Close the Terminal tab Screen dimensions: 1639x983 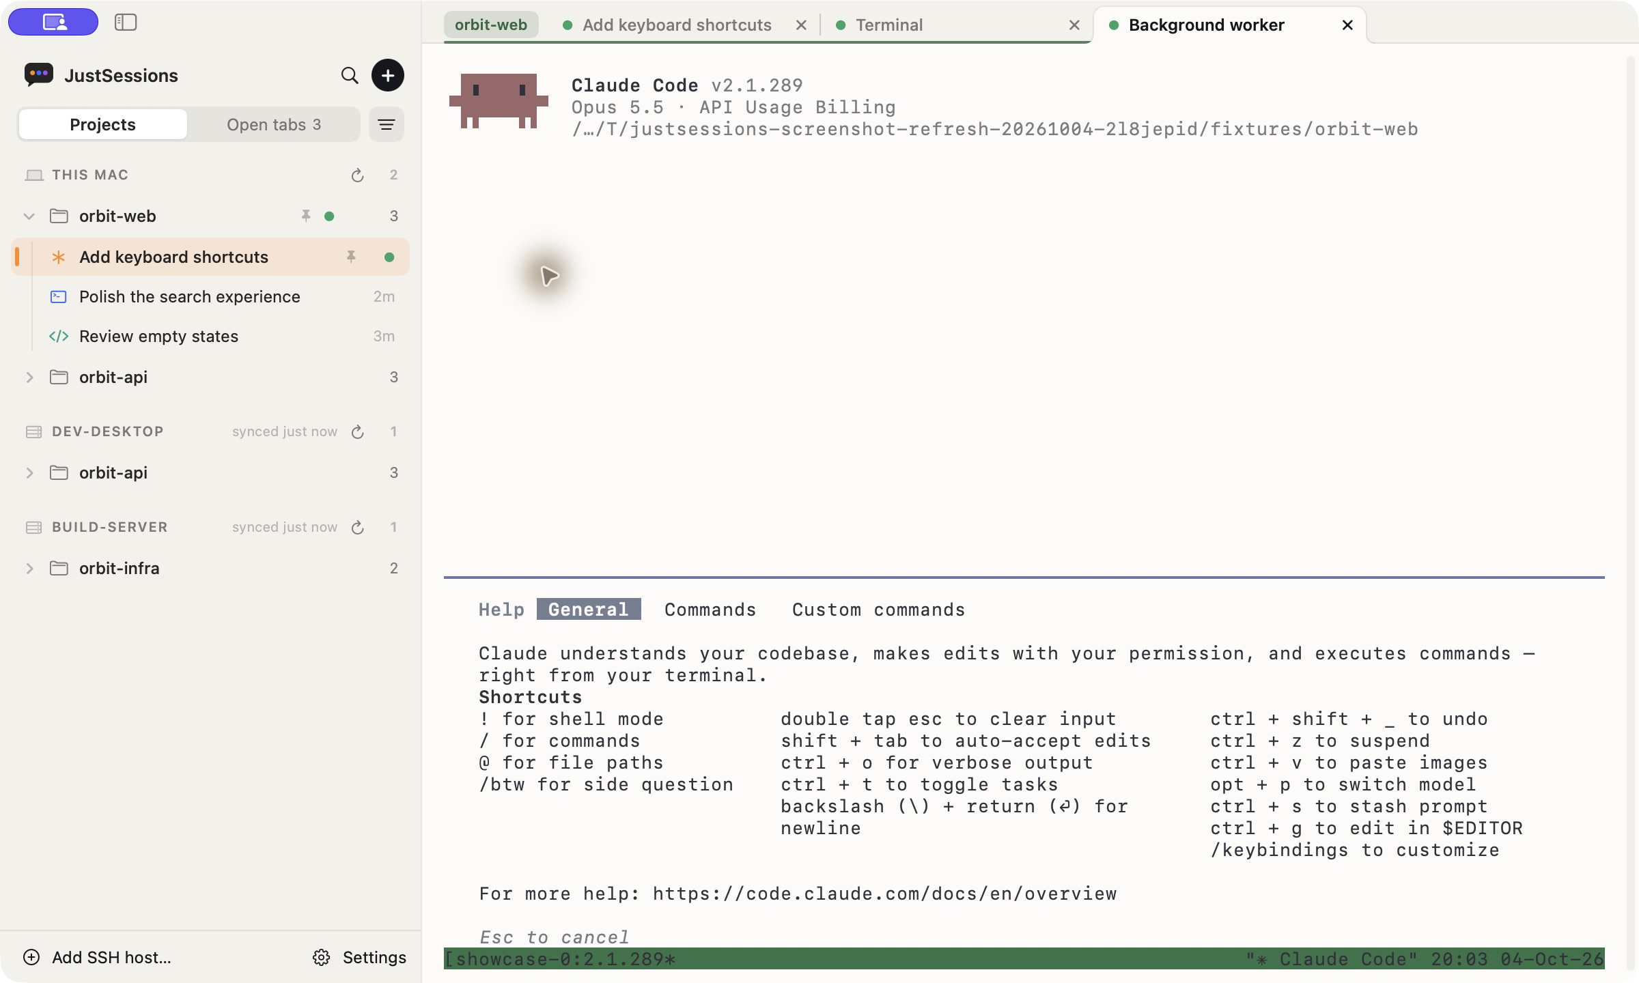pyautogui.click(x=1074, y=25)
